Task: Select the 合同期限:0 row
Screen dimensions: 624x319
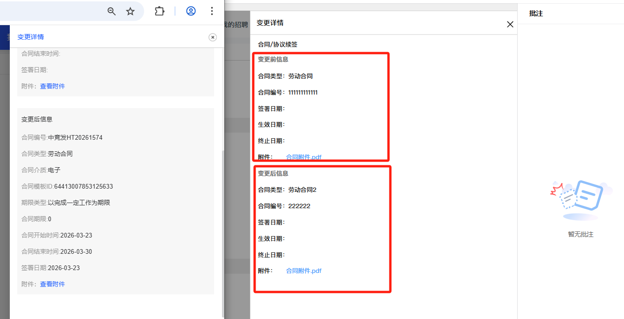Action: [x=36, y=219]
